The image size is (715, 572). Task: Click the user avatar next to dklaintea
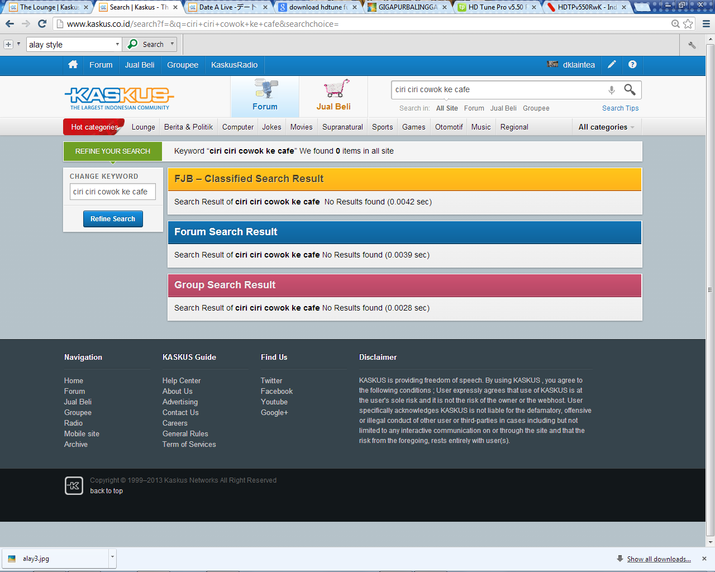pyautogui.click(x=552, y=64)
